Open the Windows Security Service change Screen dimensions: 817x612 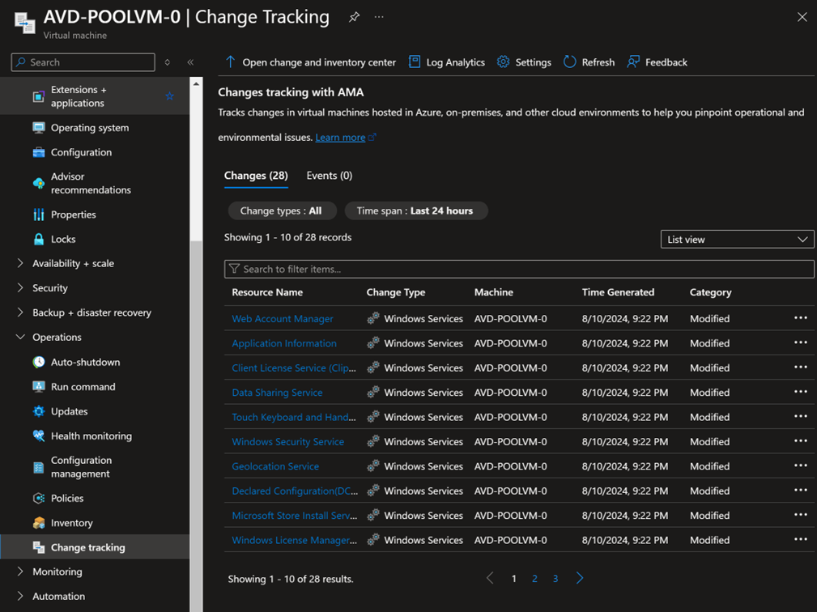pyautogui.click(x=287, y=442)
